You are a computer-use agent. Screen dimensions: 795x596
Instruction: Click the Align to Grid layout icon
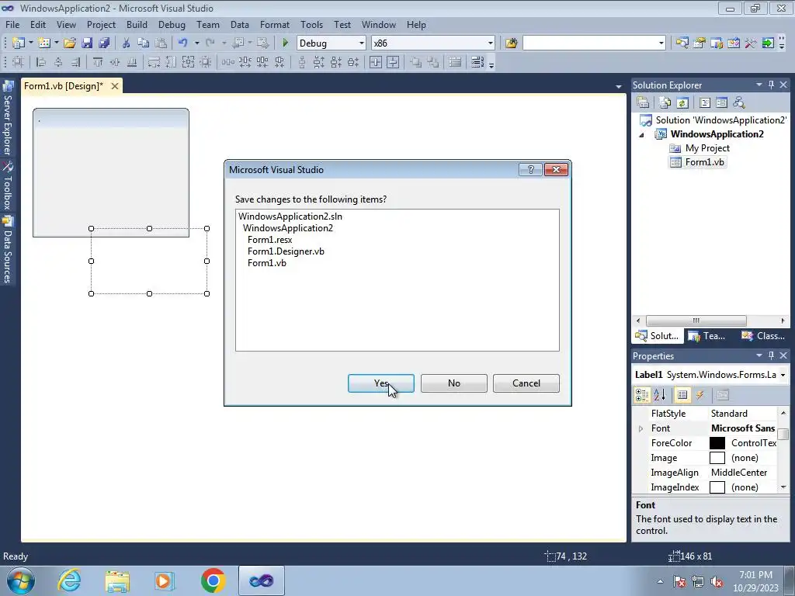[19, 62]
